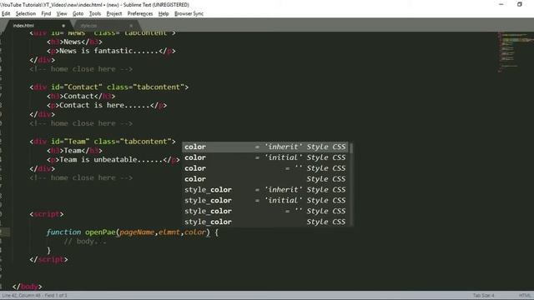Viewport: 534px width, 300px height.
Task: Select style_color = 'inherit' suggestion
Action: [265, 190]
